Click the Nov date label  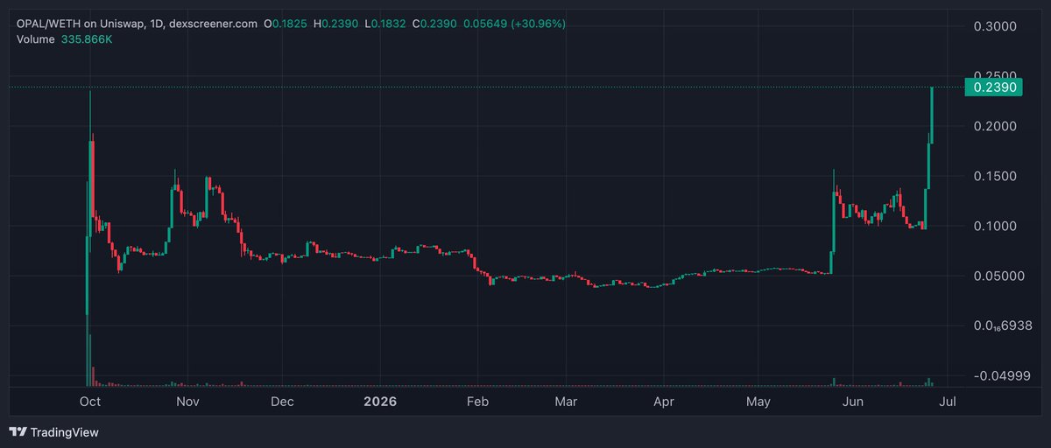click(x=187, y=402)
